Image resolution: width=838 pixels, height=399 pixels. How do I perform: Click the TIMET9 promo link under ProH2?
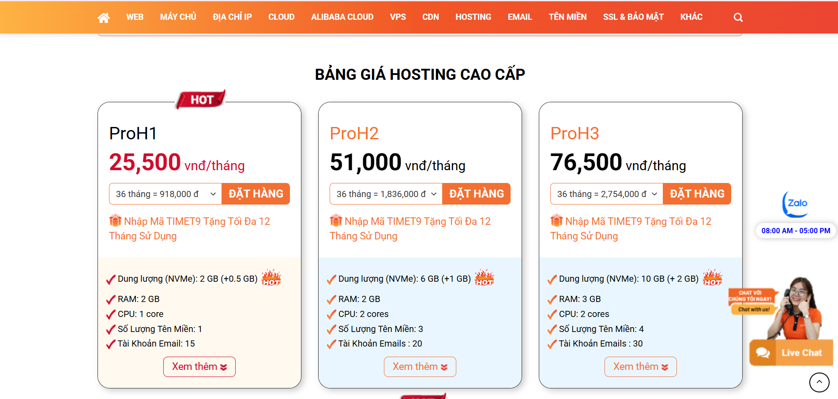(x=417, y=221)
